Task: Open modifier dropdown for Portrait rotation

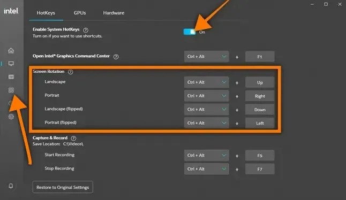Action: [207, 96]
